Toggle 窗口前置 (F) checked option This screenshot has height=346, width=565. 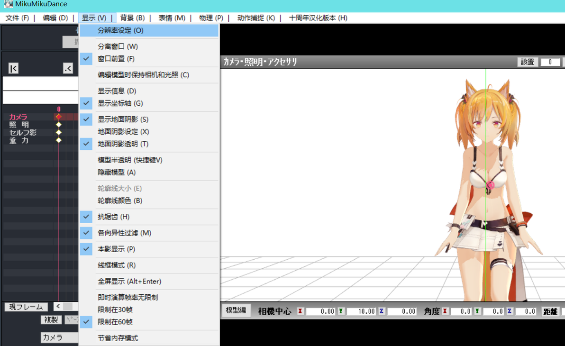click(x=149, y=59)
